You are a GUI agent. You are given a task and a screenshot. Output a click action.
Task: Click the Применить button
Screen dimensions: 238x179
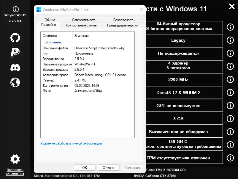(x=133, y=168)
